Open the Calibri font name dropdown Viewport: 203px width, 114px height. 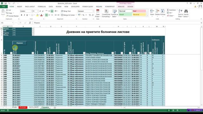click(31, 11)
